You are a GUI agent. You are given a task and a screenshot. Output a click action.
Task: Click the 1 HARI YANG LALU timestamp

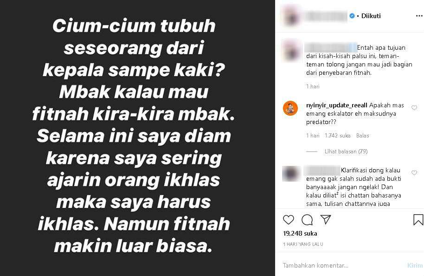point(303,244)
